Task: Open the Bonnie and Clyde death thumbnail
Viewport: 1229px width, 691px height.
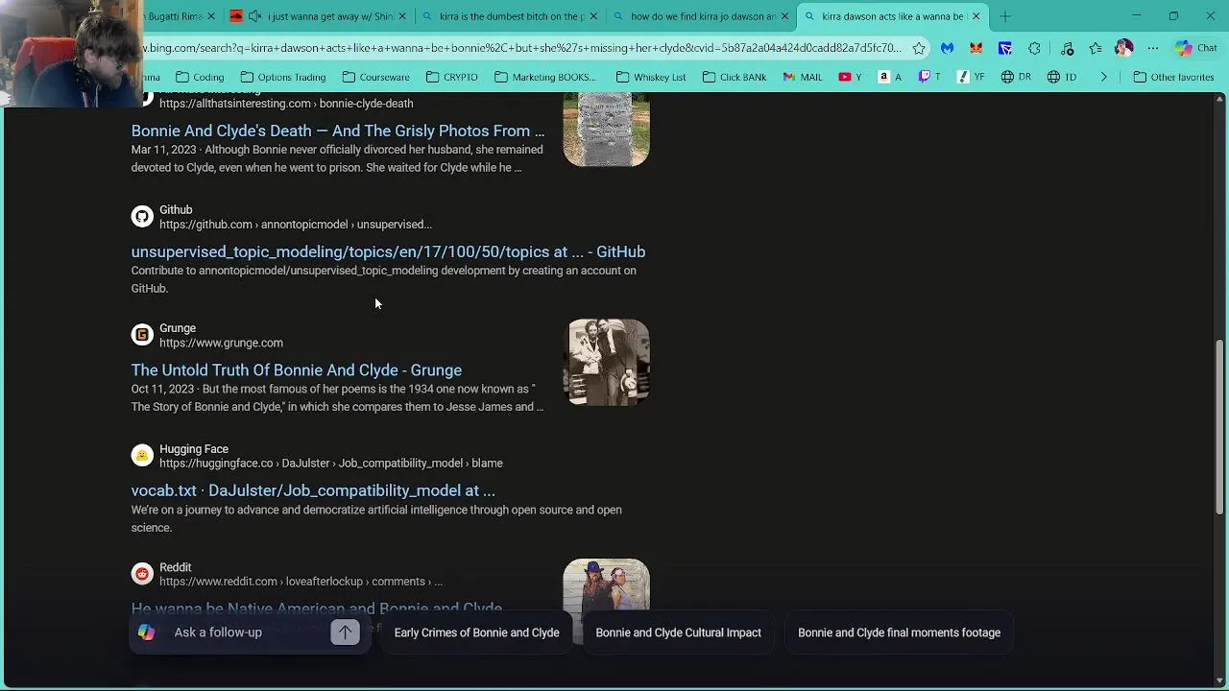Action: [x=606, y=130]
